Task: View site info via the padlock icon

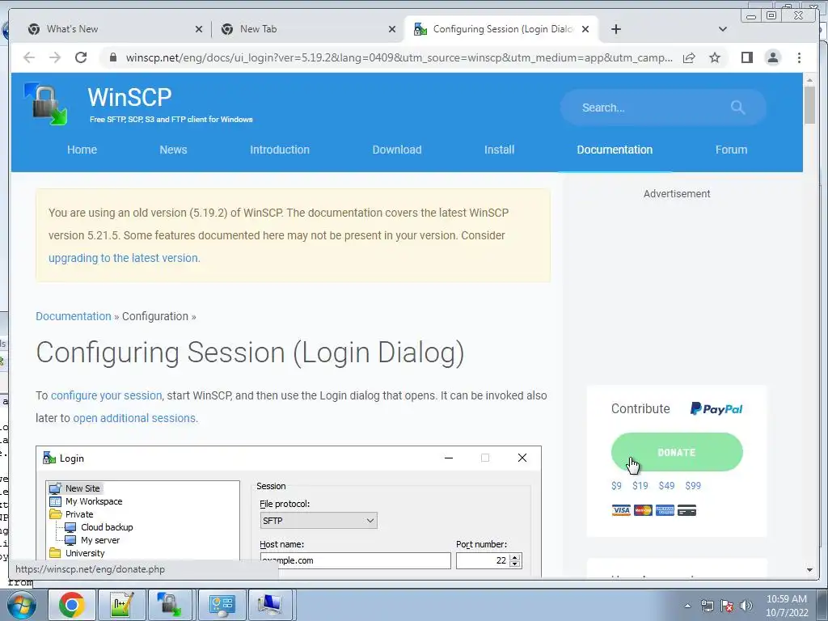Action: click(x=112, y=57)
